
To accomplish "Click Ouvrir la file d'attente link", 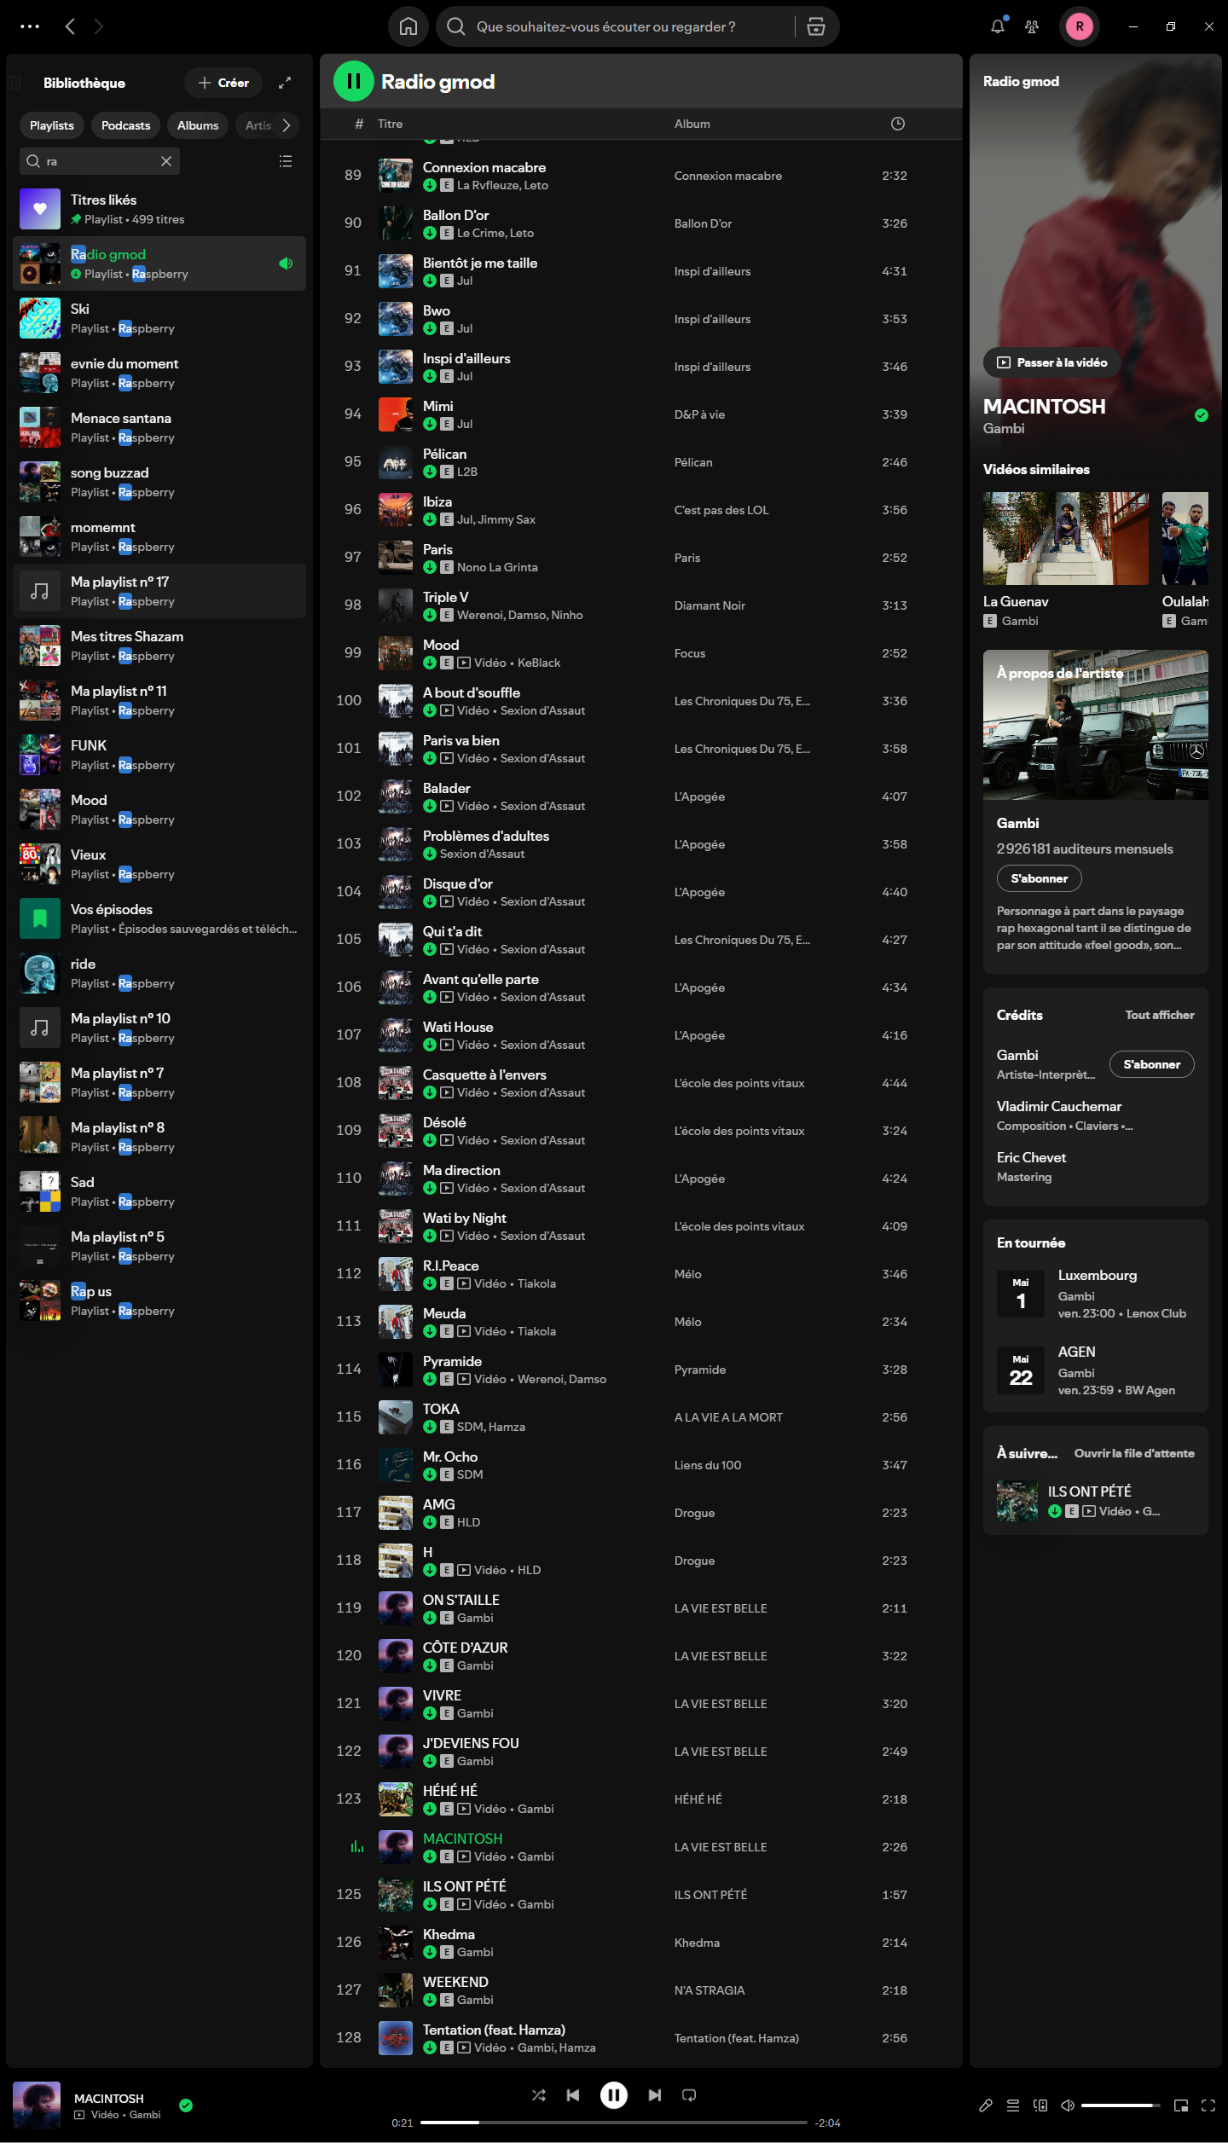I will (1133, 1453).
